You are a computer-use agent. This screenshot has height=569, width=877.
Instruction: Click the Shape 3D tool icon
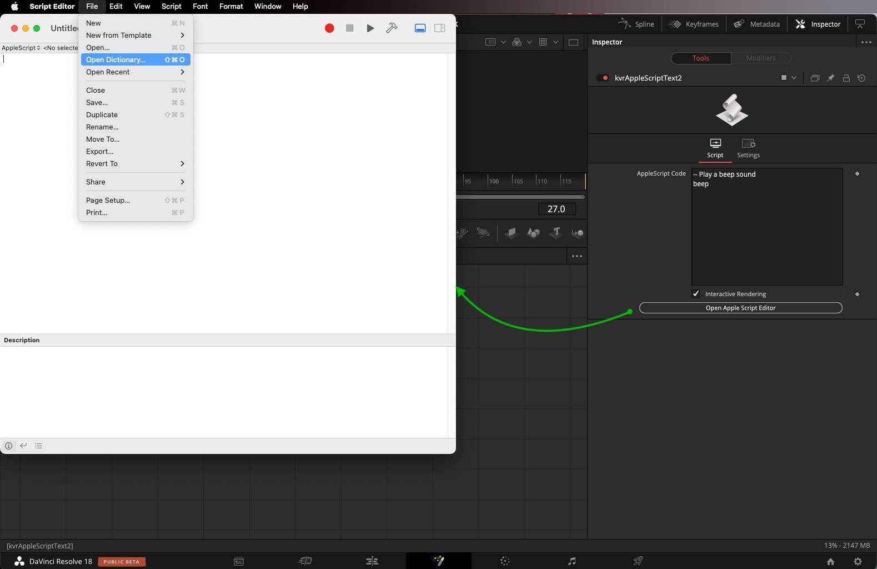(533, 233)
